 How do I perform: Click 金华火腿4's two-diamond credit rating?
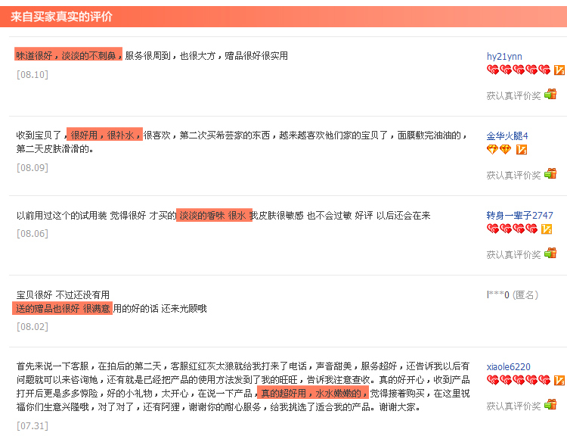coord(499,149)
